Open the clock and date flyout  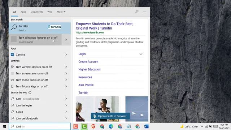224,126
